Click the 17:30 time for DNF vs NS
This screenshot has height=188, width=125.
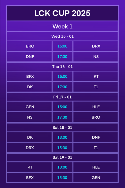coord(62,57)
